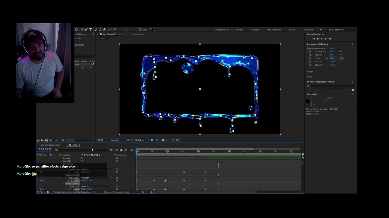Select the Eraser tool
389x218 pixels.
[104, 29]
